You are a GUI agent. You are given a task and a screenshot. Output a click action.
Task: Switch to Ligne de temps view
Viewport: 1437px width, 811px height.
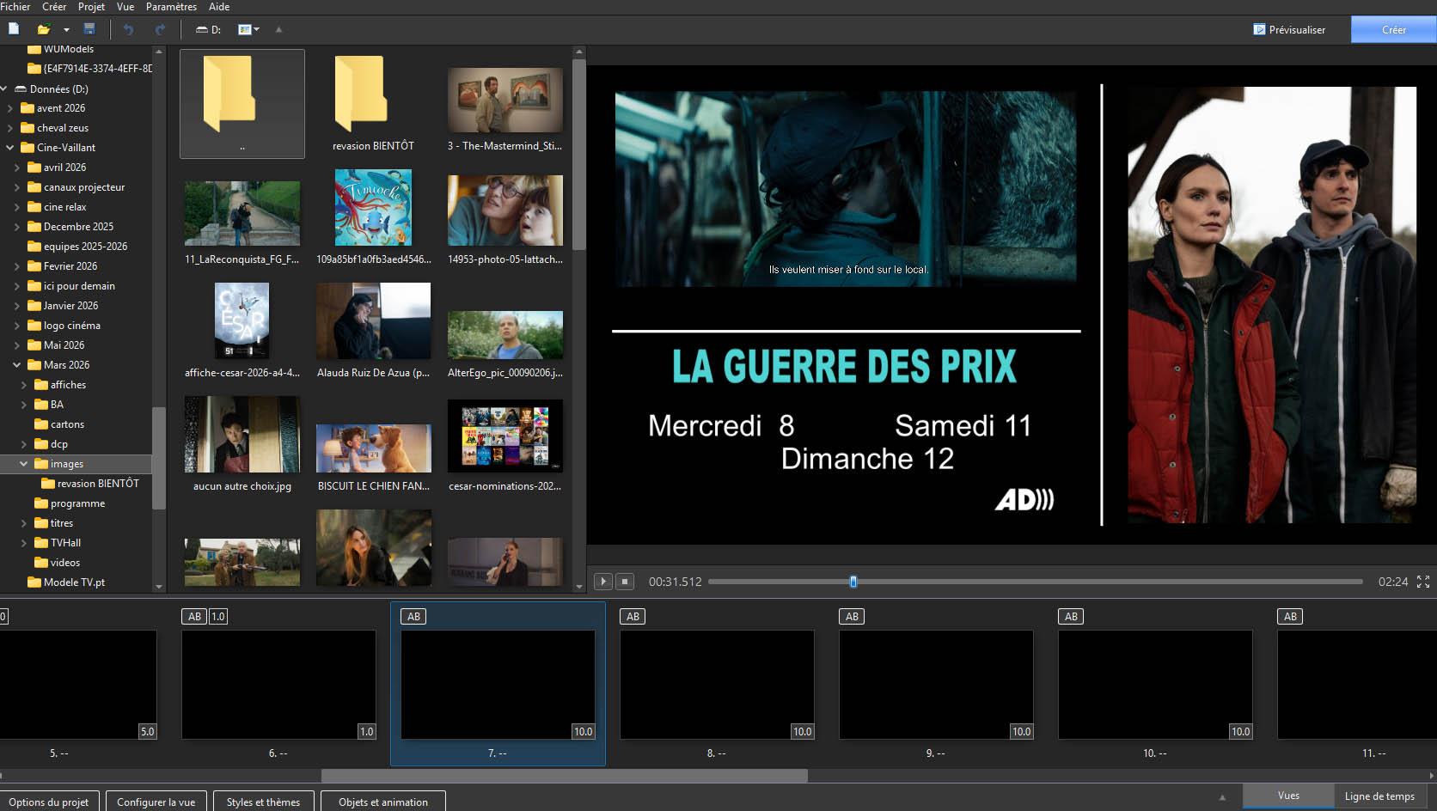[1379, 796]
